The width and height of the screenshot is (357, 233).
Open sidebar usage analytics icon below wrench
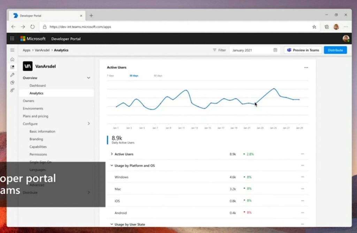tap(13, 82)
